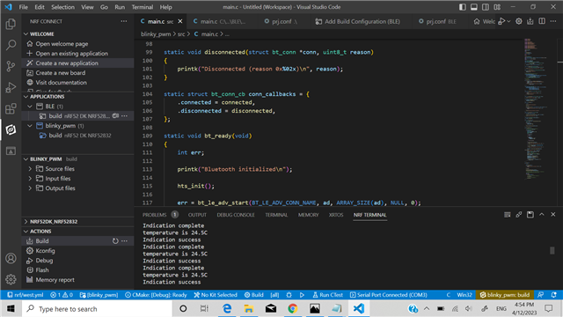Open Manage gear in activity bar
This screenshot has width=563, height=317.
pyautogui.click(x=11, y=279)
